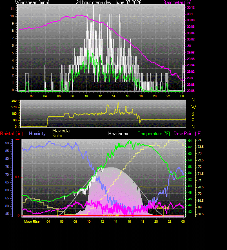Click the Humidity legend label
Viewport: 227px width, 250px height.
(x=37, y=134)
